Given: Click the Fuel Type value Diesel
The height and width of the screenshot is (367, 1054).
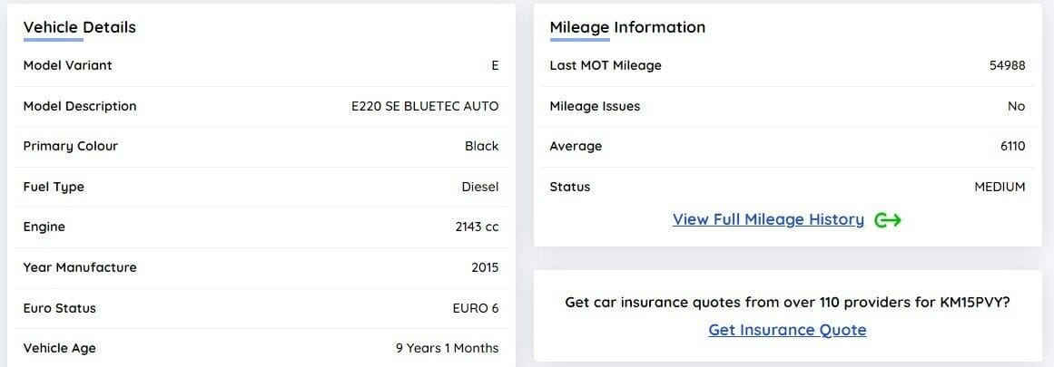Looking at the screenshot, I should point(479,187).
